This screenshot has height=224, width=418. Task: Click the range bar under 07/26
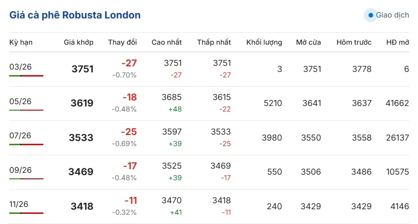click(x=26, y=144)
